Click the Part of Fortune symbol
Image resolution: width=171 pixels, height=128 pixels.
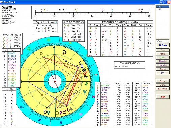(84, 70)
